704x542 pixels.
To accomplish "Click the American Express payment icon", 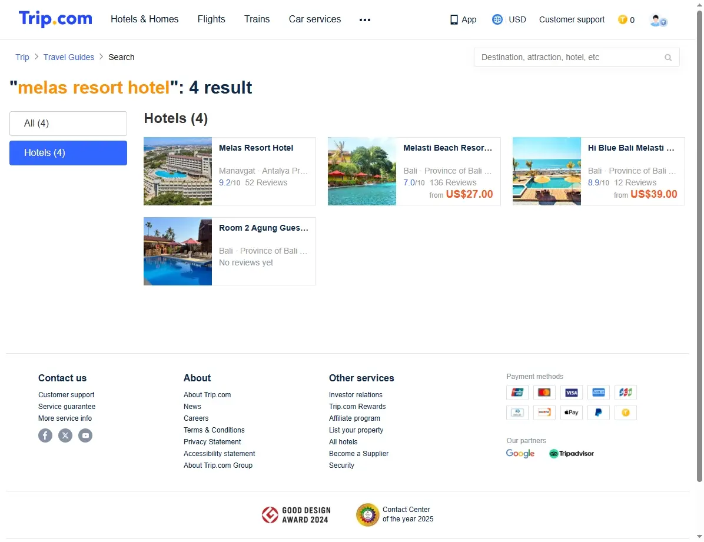I will click(599, 393).
